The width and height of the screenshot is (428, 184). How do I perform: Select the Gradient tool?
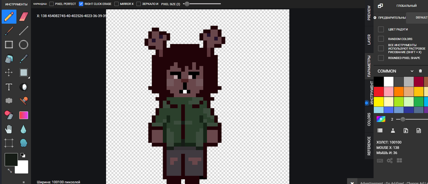tap(24, 115)
